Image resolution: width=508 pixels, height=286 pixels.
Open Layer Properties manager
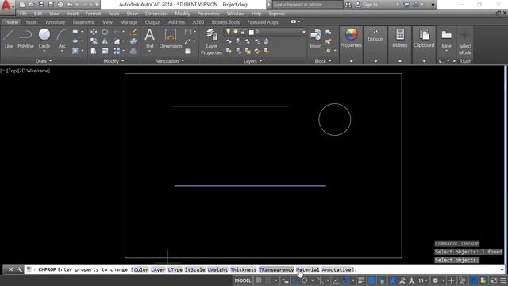(211, 41)
